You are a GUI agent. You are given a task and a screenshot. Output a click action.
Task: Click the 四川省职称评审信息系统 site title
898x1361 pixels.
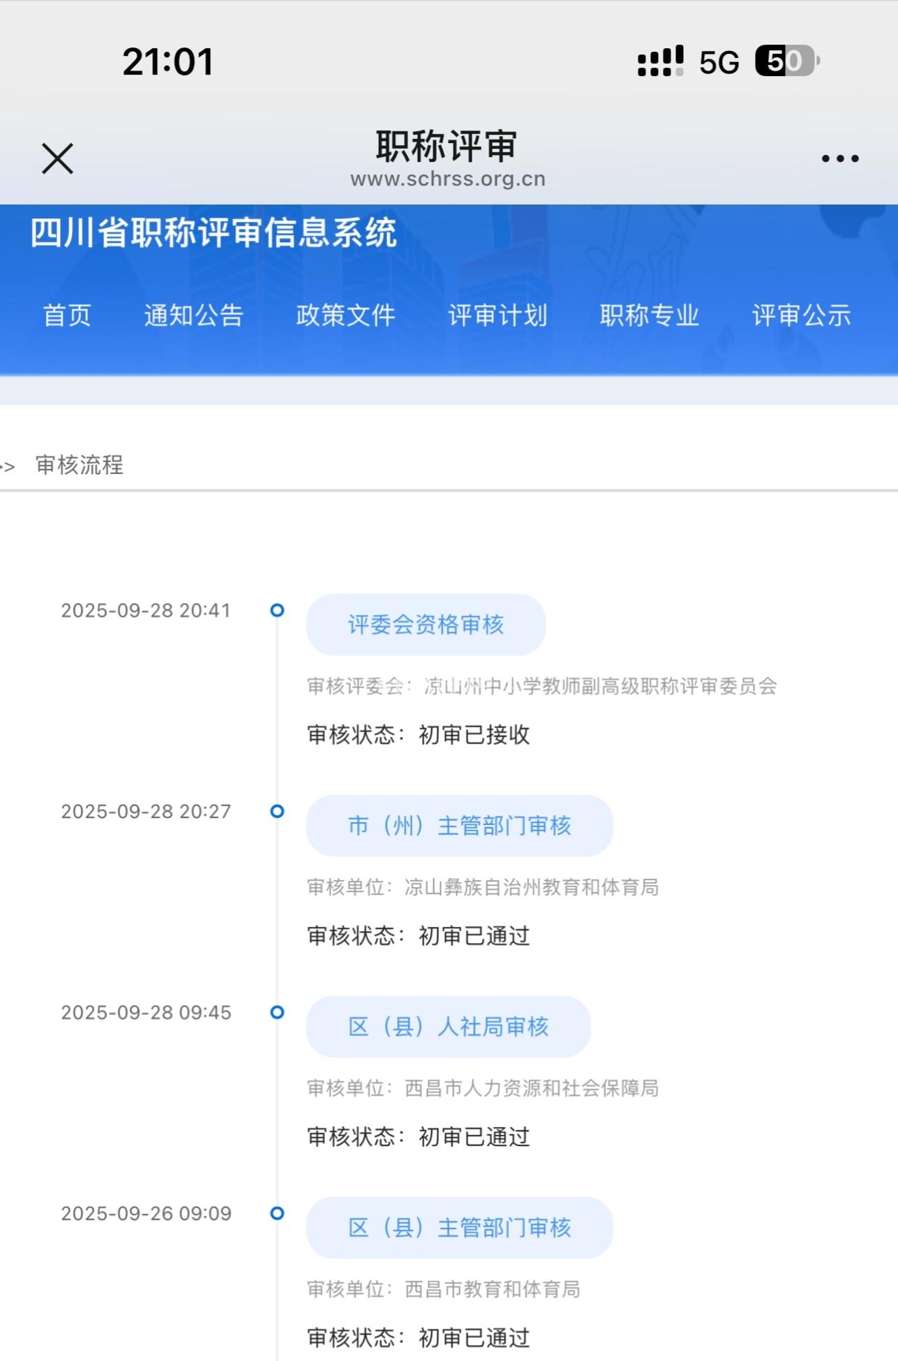[214, 233]
